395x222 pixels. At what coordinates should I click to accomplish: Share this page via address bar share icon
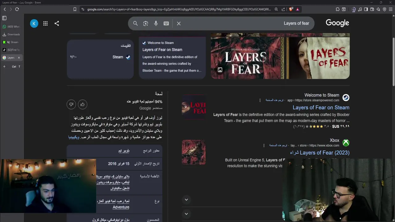click(283, 9)
